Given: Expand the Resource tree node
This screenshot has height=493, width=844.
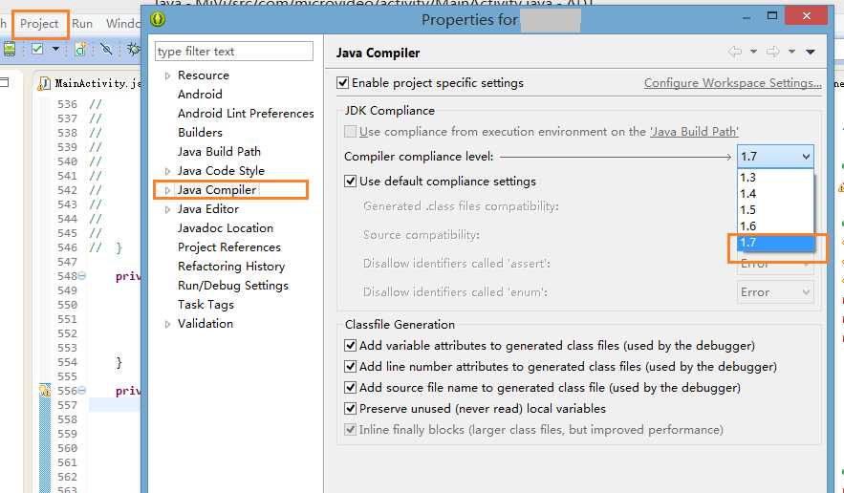Looking at the screenshot, I should (x=167, y=75).
